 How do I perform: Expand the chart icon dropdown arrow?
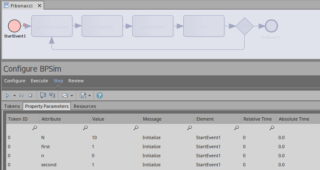(x=72, y=95)
